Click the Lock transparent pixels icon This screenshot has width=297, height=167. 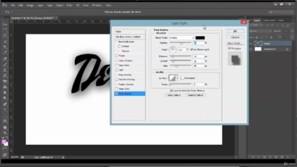[257, 37]
